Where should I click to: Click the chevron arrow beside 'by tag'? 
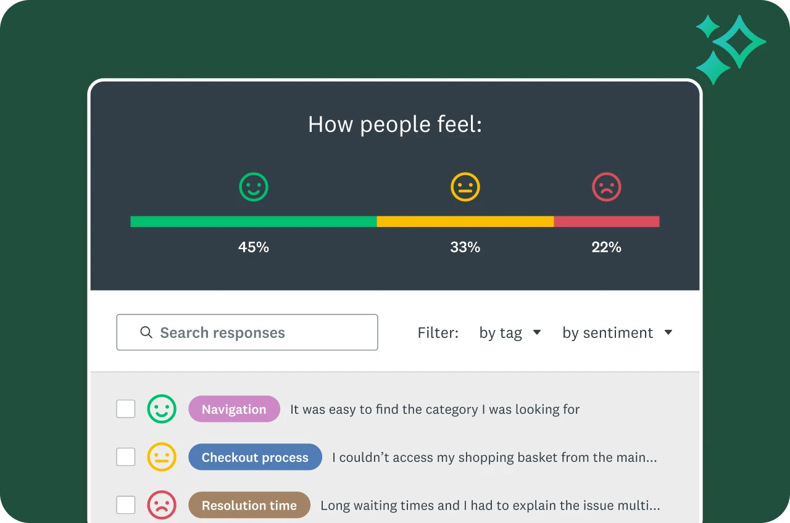(536, 332)
